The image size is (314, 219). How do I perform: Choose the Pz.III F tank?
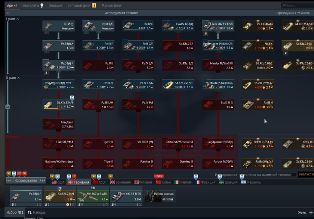pos(98,46)
